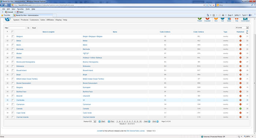Viewport: 256px width, 138px height.
Task: Click the Edit toolbar icon
Action: (x=222, y=20)
